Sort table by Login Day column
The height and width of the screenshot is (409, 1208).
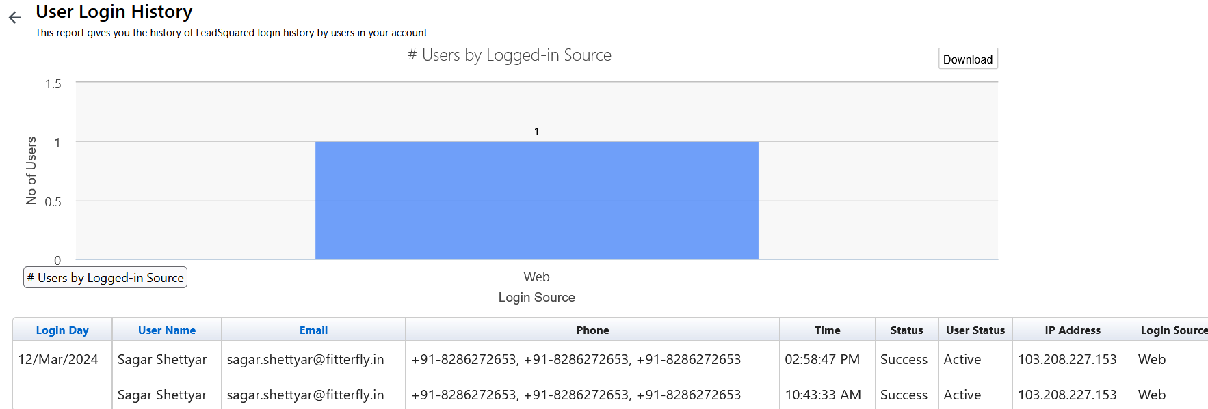62,330
